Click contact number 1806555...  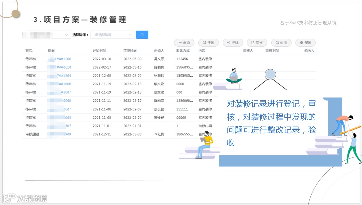tap(184, 134)
